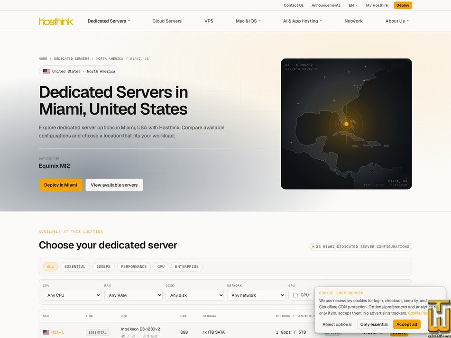Viewport: 451px width, 338px height.
Task: Select the PERFORMANCE filter tab
Action: (134, 267)
